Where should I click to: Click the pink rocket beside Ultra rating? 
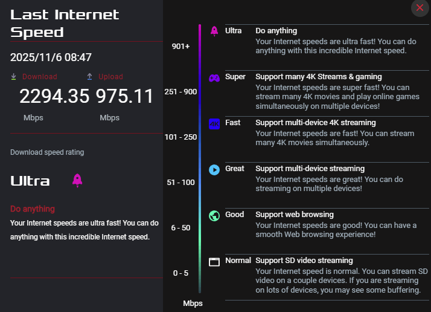77,180
